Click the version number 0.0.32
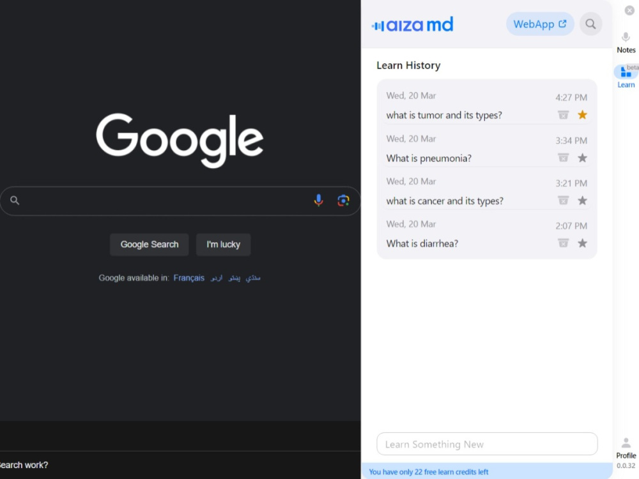The width and height of the screenshot is (639, 479). click(626, 466)
